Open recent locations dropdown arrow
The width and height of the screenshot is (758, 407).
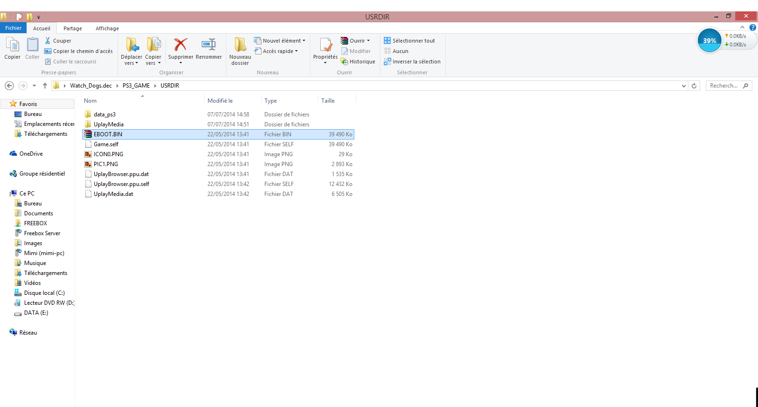coord(34,86)
